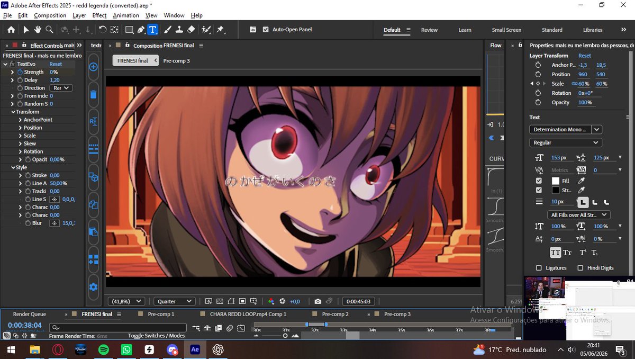Viewport: 635px width, 359px height.
Task: Click the gear icon in the side script panel
Action: pos(93,287)
